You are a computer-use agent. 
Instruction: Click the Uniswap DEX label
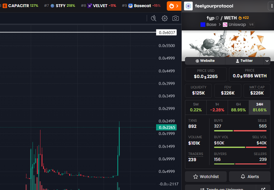tap(237, 25)
